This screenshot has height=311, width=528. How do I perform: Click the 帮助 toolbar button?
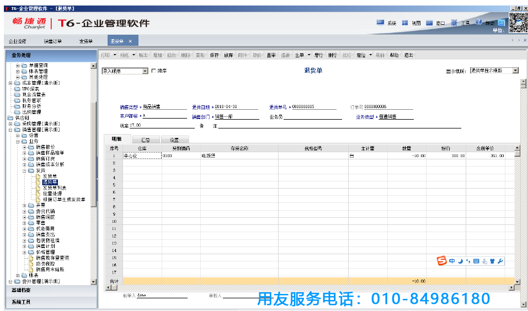pos(394,55)
